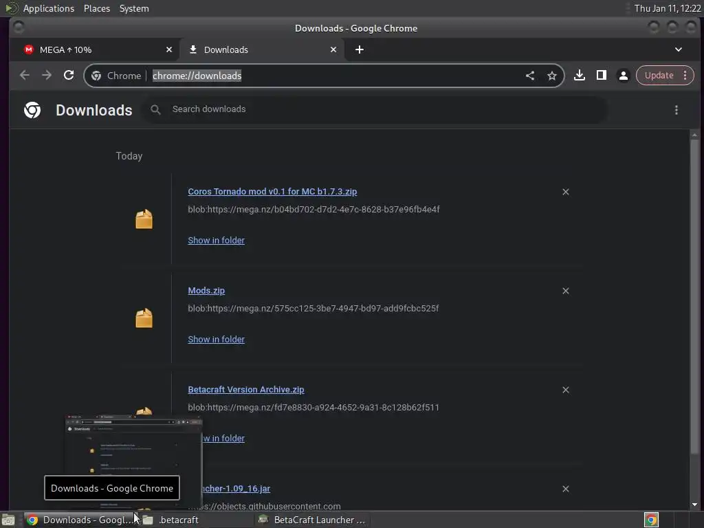Click the chrome://downloads address bar
The height and width of the screenshot is (528, 704).
point(323,76)
